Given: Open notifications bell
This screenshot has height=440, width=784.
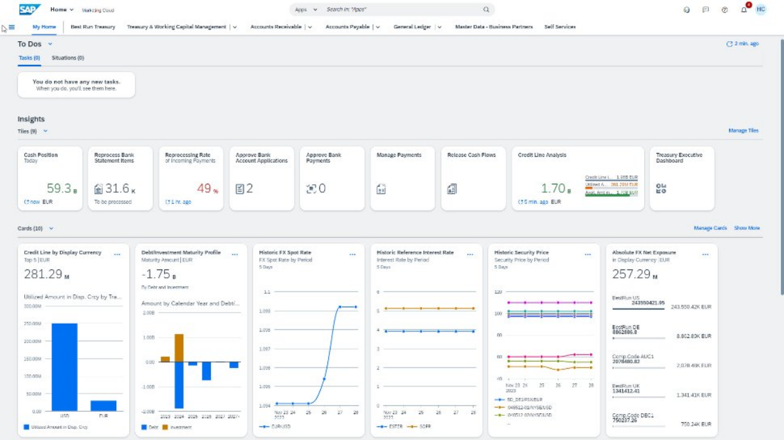Looking at the screenshot, I should click(x=743, y=10).
